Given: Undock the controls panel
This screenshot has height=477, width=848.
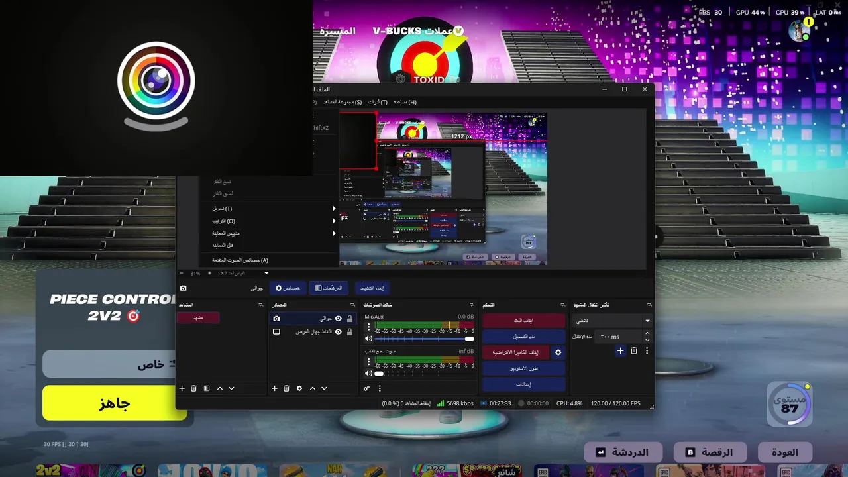Looking at the screenshot, I should [563, 305].
